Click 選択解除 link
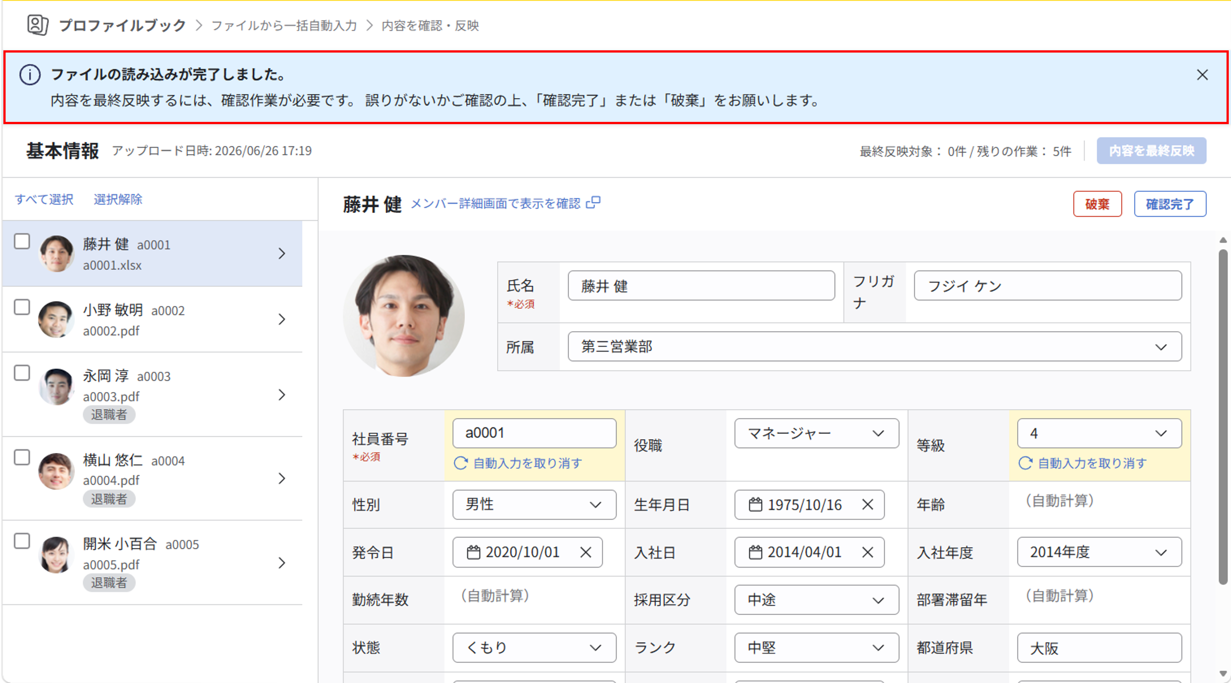Image resolution: width=1231 pixels, height=683 pixels. click(x=118, y=199)
